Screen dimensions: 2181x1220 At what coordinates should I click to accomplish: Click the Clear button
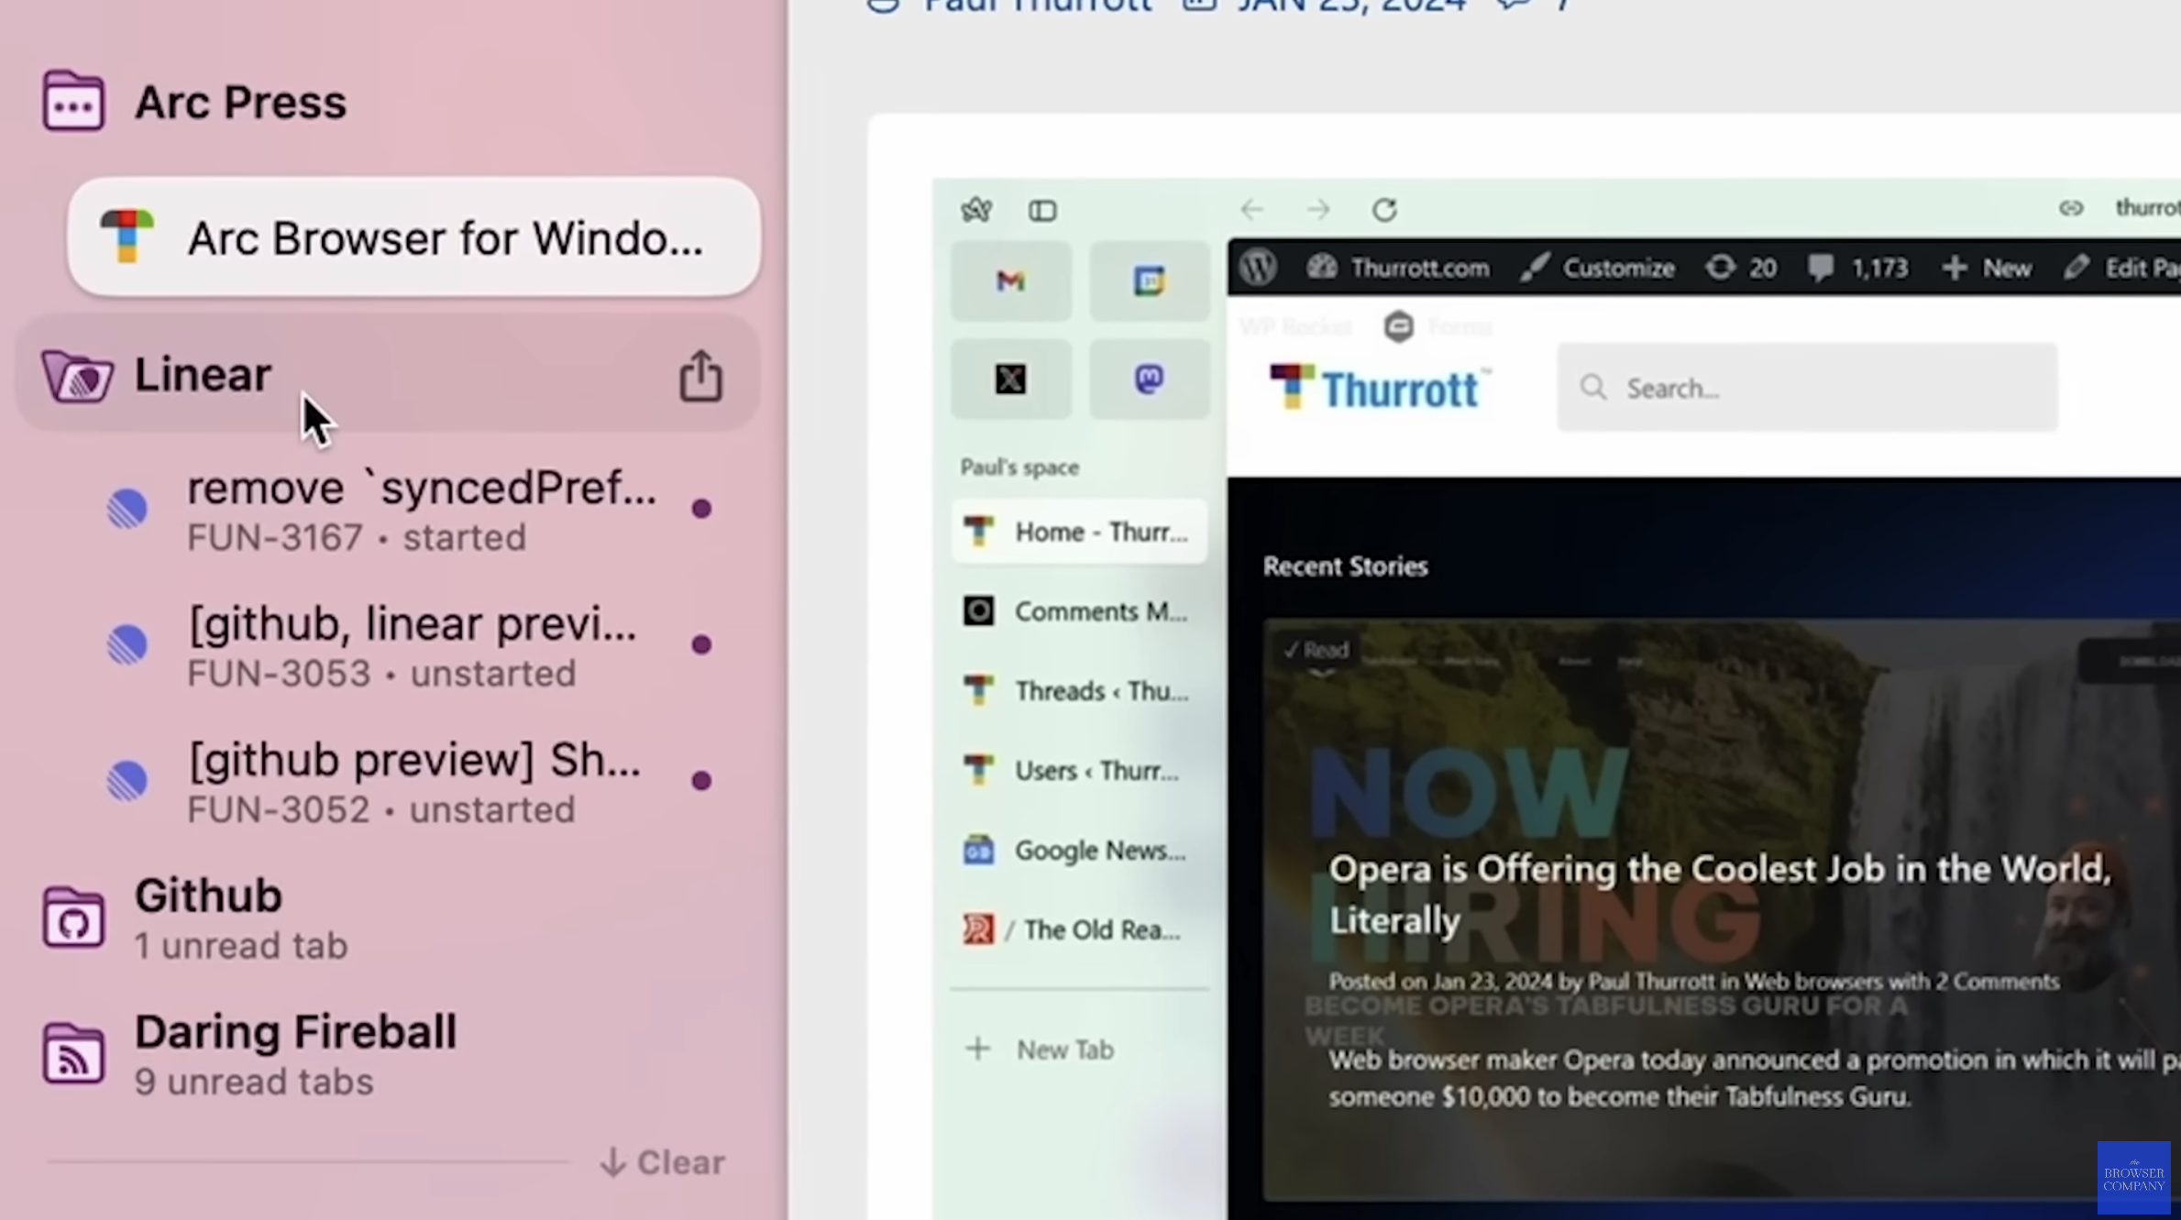[x=662, y=1162]
